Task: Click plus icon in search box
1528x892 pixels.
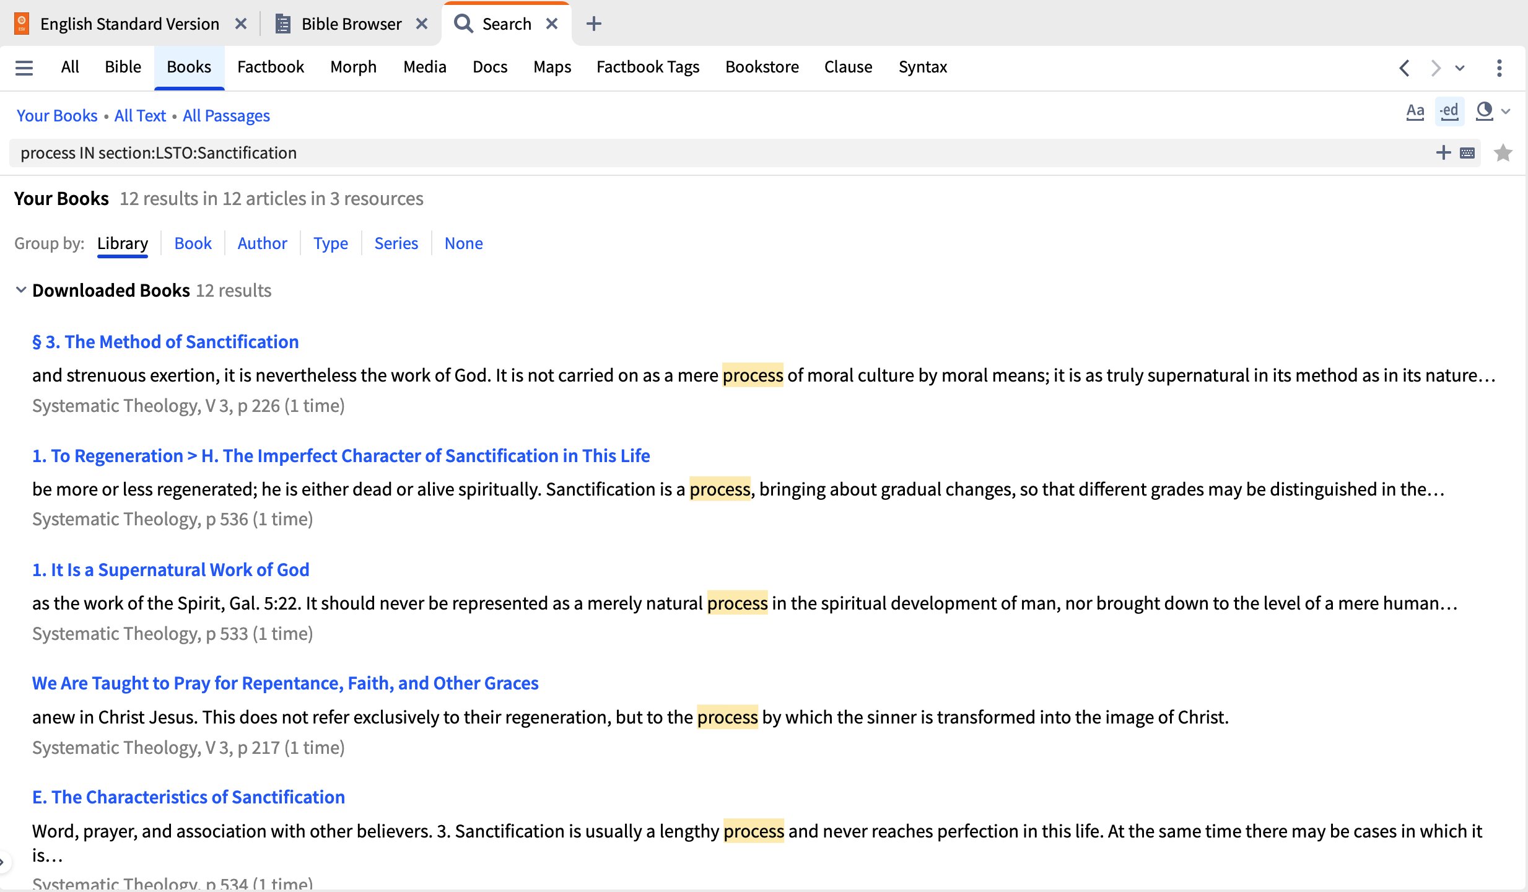Action: pyautogui.click(x=1443, y=153)
